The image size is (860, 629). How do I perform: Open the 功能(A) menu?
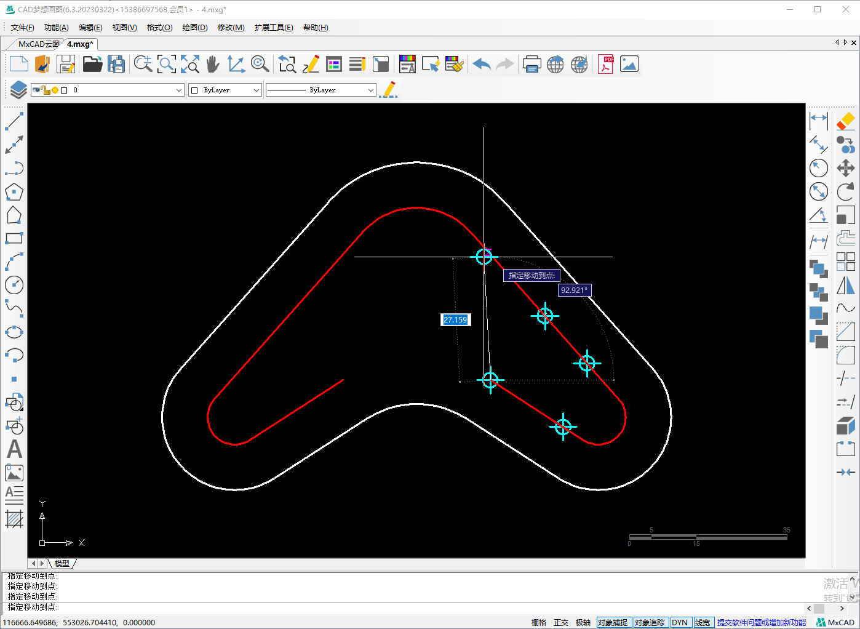click(x=56, y=28)
